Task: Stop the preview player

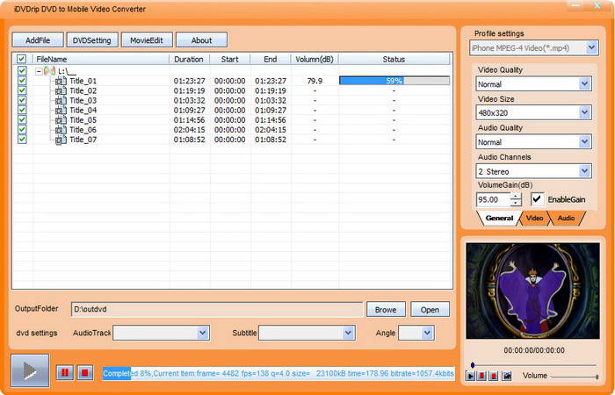Action: pos(494,377)
